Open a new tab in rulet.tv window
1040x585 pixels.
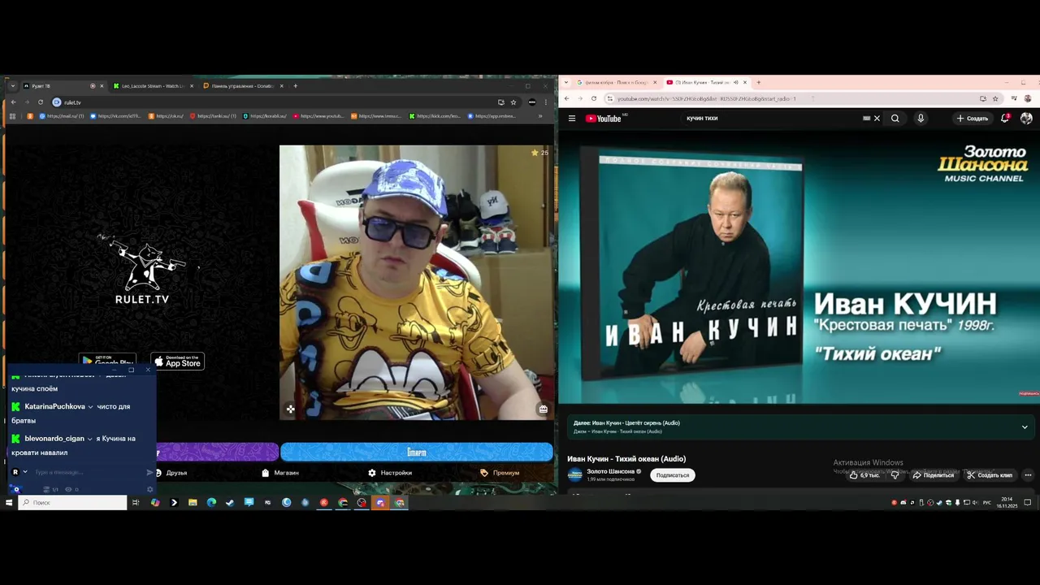coord(295,85)
